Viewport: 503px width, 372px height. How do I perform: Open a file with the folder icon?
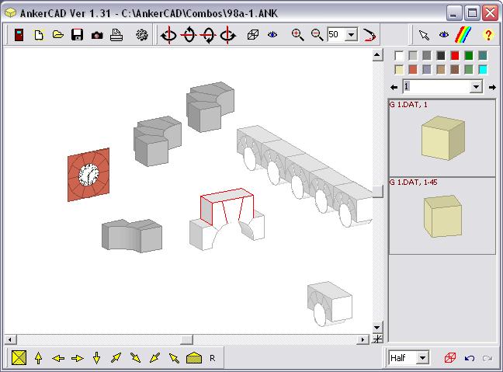pyautogui.click(x=58, y=34)
